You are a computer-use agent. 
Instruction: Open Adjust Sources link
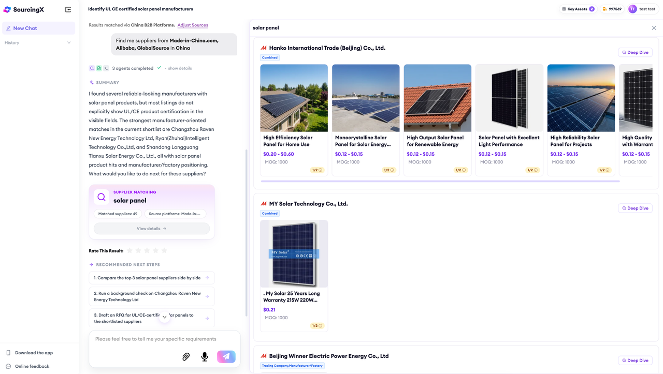pyautogui.click(x=193, y=25)
